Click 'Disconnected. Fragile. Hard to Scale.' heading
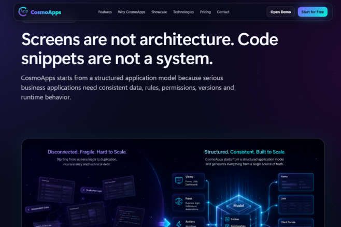 (87, 152)
